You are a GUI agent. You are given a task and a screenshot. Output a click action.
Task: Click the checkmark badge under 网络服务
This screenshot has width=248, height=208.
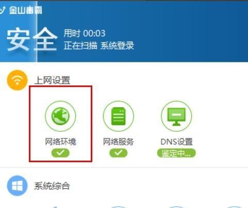[119, 153]
